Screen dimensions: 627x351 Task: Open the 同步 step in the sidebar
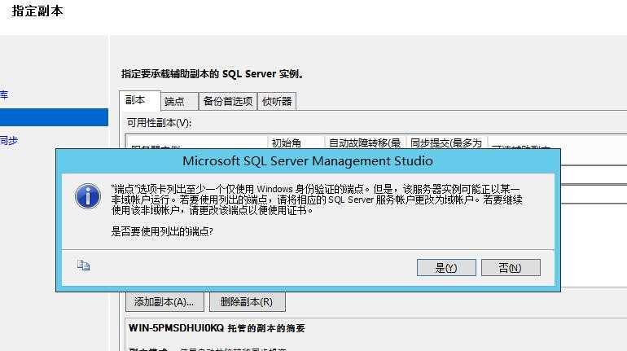9,140
